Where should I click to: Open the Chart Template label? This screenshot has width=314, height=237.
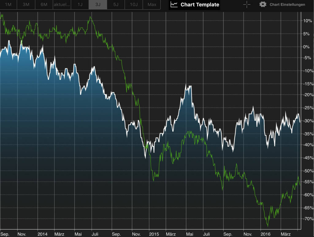[x=200, y=5]
